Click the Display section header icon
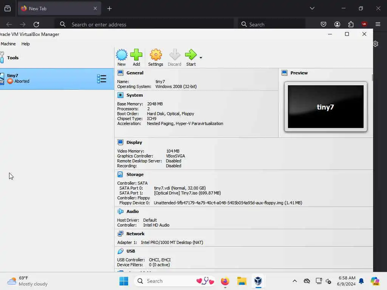Image resolution: width=387 pixels, height=290 pixels. coord(120,142)
